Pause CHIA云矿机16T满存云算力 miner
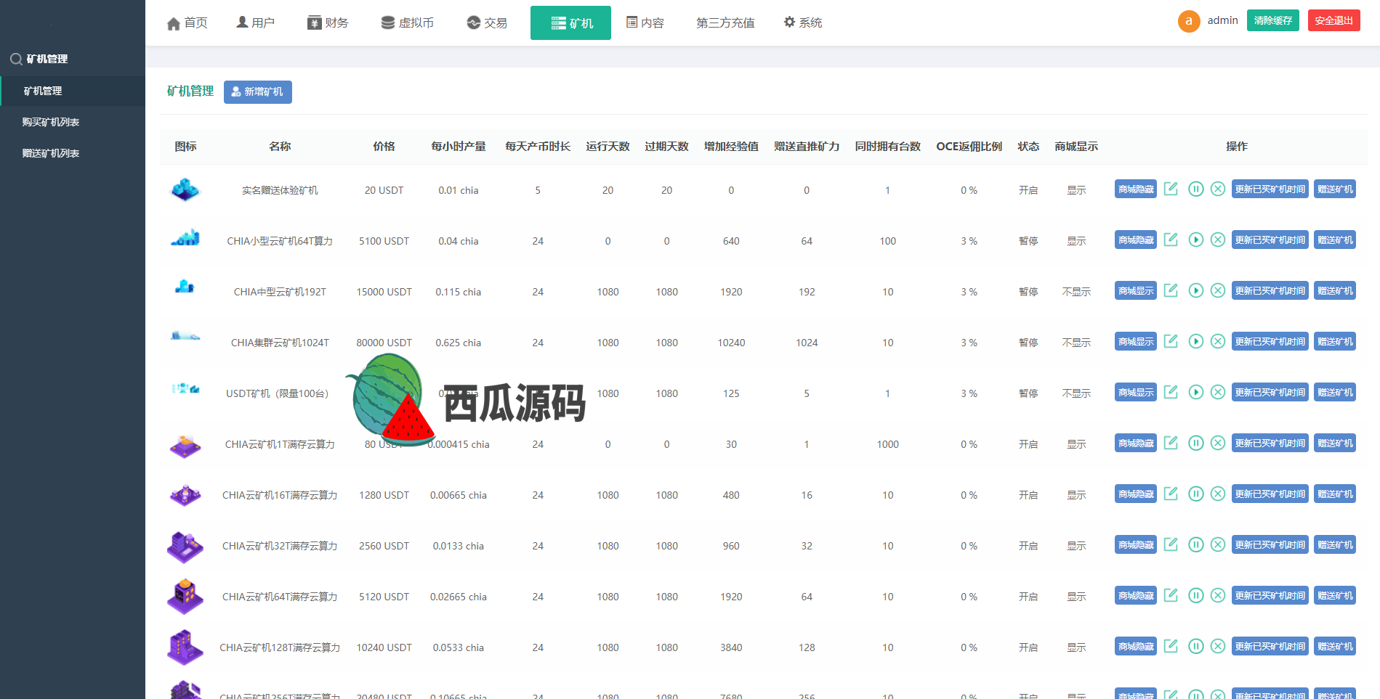The width and height of the screenshot is (1380, 699). pyautogui.click(x=1195, y=494)
